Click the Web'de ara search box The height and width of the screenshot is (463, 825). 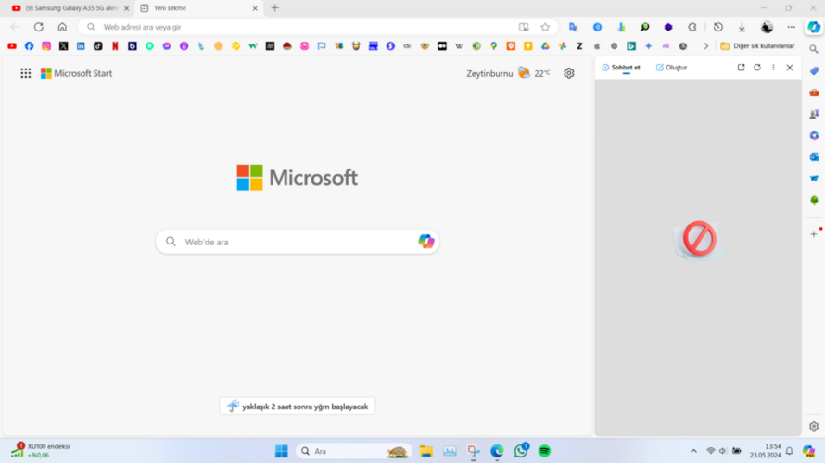(298, 242)
